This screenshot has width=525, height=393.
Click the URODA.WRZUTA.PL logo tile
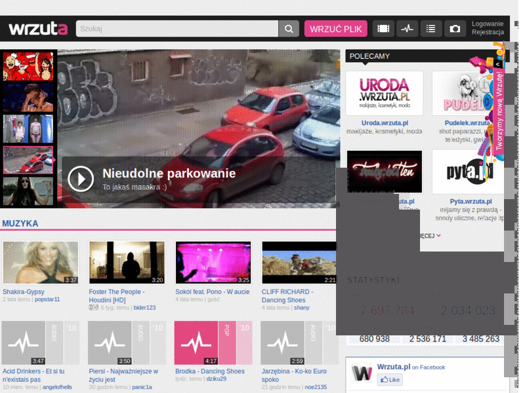click(x=385, y=93)
